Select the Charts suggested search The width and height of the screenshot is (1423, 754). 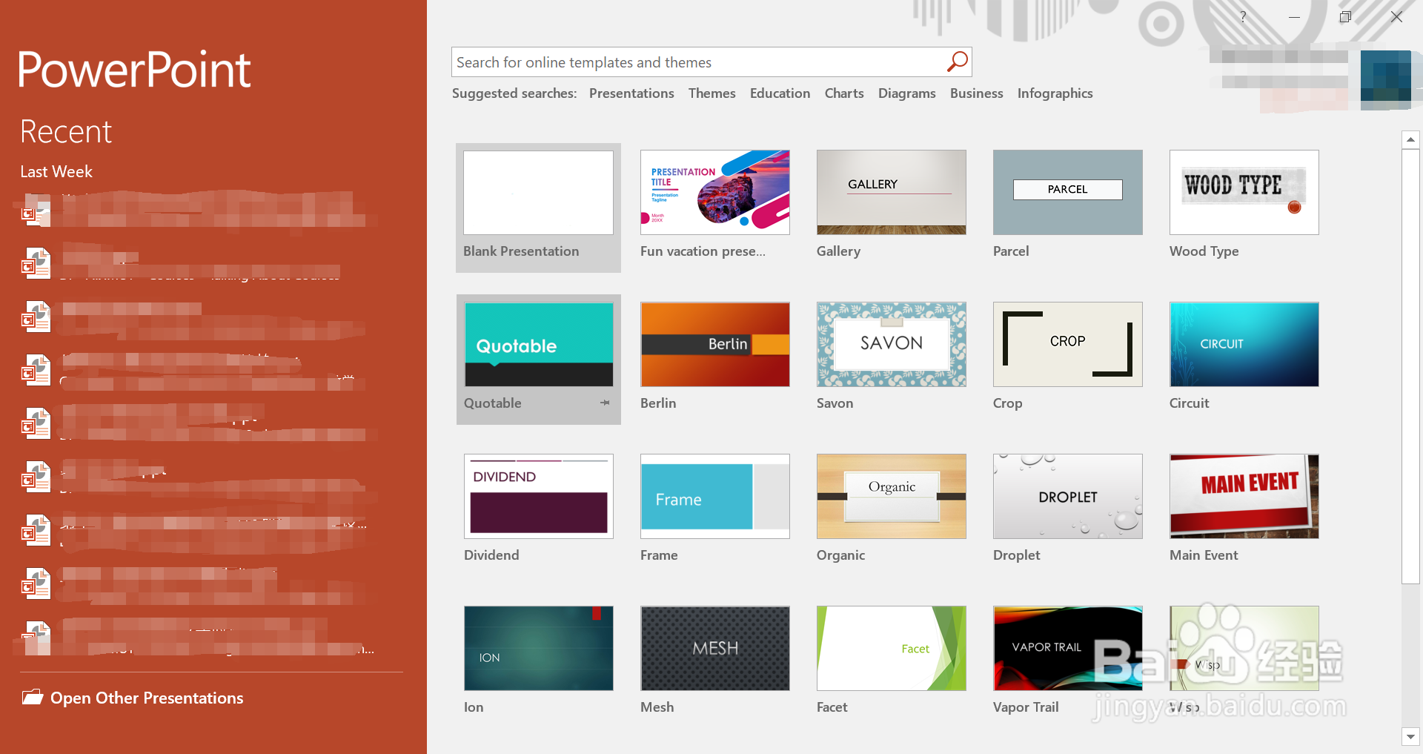[x=844, y=93]
